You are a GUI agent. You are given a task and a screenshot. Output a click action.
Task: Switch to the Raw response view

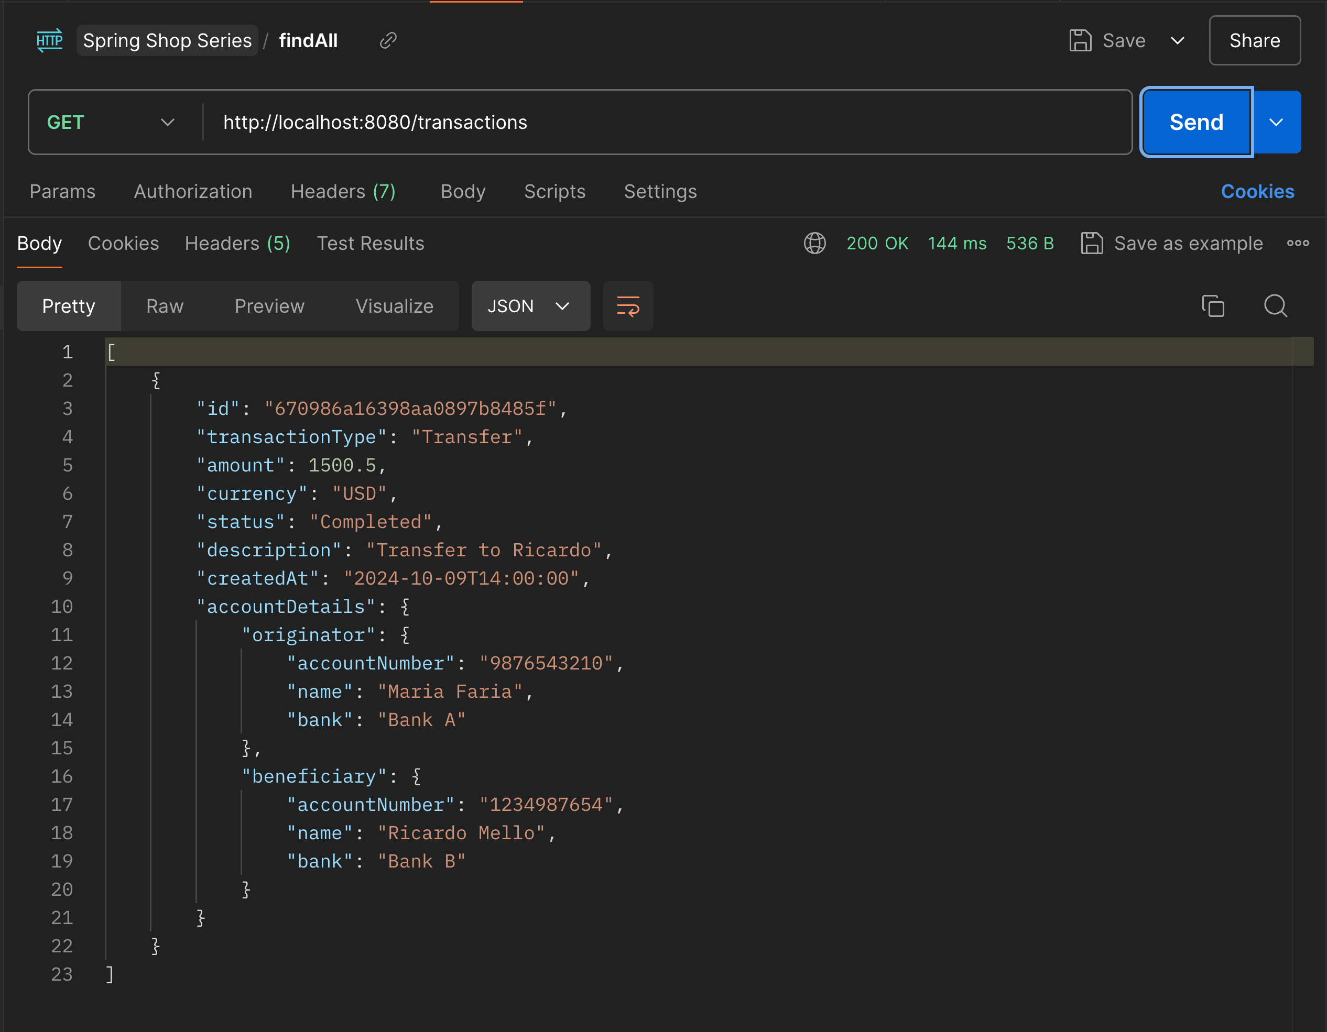164,306
